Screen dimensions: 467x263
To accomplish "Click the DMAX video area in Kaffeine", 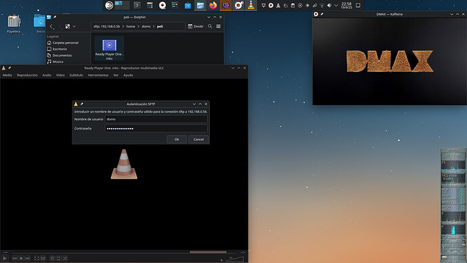I will tap(390, 61).
